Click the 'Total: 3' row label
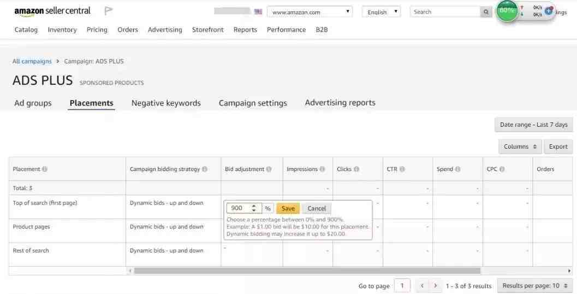577x294 pixels. pos(22,189)
